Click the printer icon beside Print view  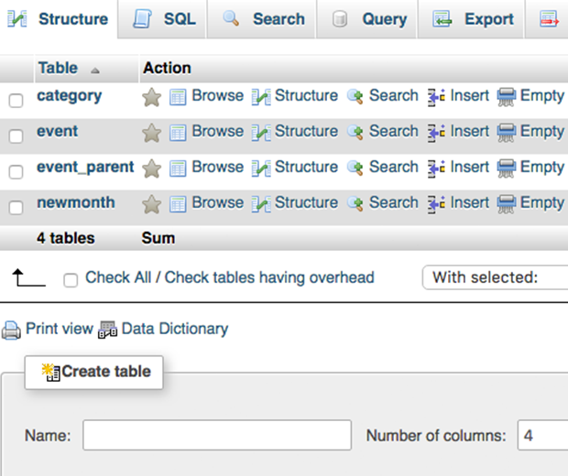(x=11, y=330)
